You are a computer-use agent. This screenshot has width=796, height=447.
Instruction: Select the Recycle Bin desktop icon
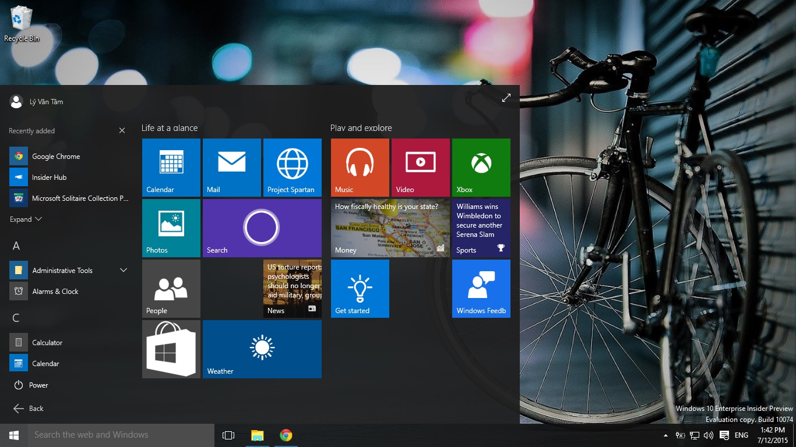pyautogui.click(x=22, y=24)
